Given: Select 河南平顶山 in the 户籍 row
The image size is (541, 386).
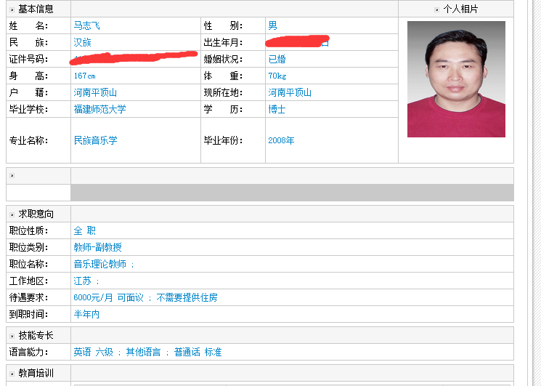Looking at the screenshot, I should click(95, 92).
